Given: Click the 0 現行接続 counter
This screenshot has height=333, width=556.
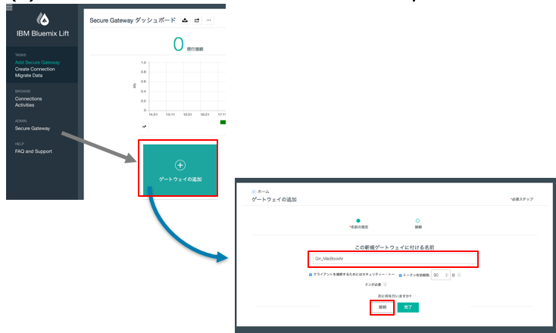Looking at the screenshot, I should (188, 45).
